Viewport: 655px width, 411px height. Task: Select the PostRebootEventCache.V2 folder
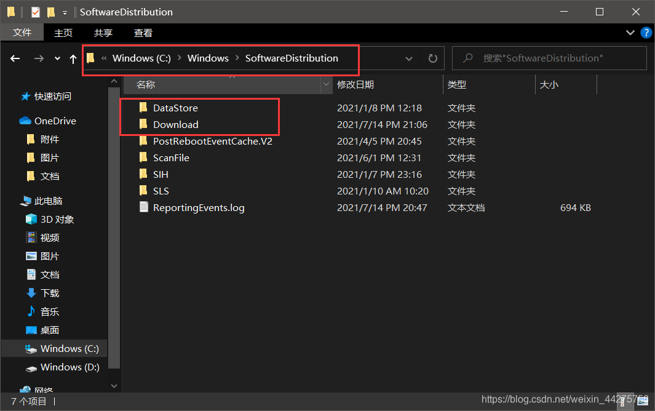213,142
